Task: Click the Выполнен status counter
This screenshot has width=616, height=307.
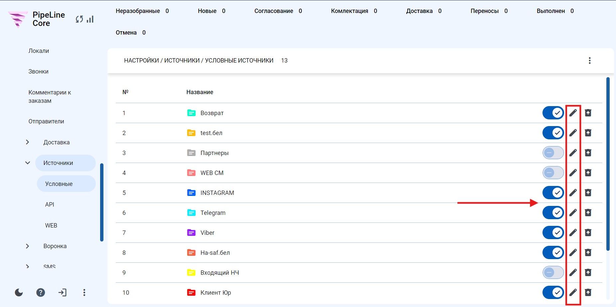Action: coord(555,11)
